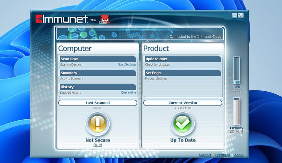Open the Feedback link

223,155
